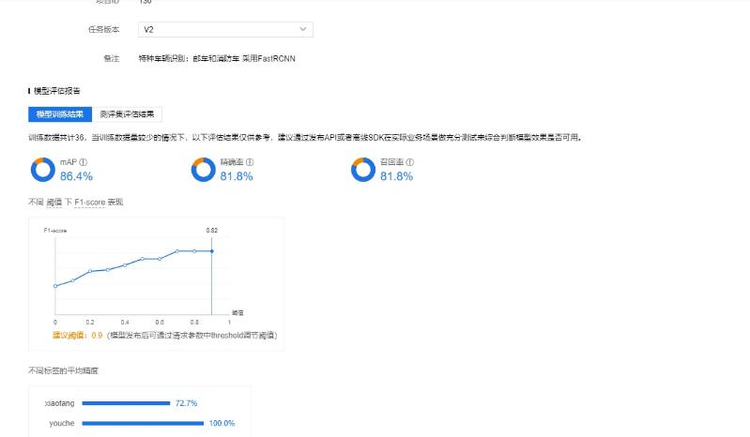Viewport: 750px width, 437px height.
Task: Click the dropdown chevron next to V2
Action: point(303,29)
